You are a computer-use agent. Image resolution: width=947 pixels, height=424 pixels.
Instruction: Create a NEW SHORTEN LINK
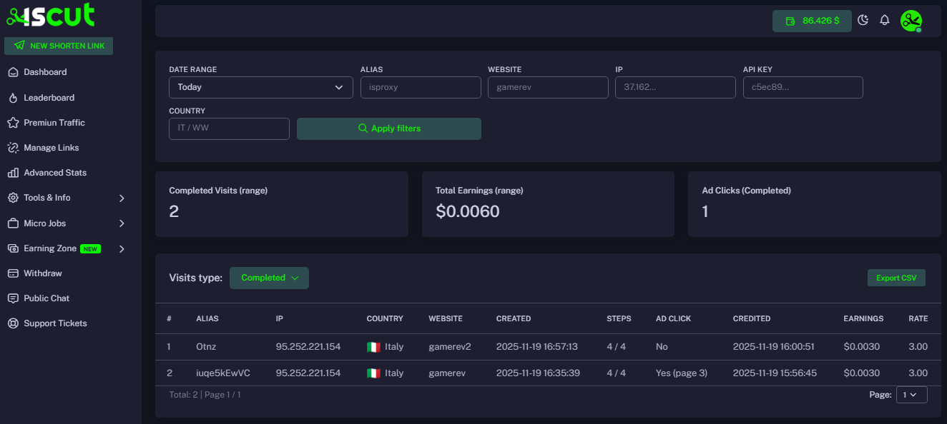[x=58, y=45]
